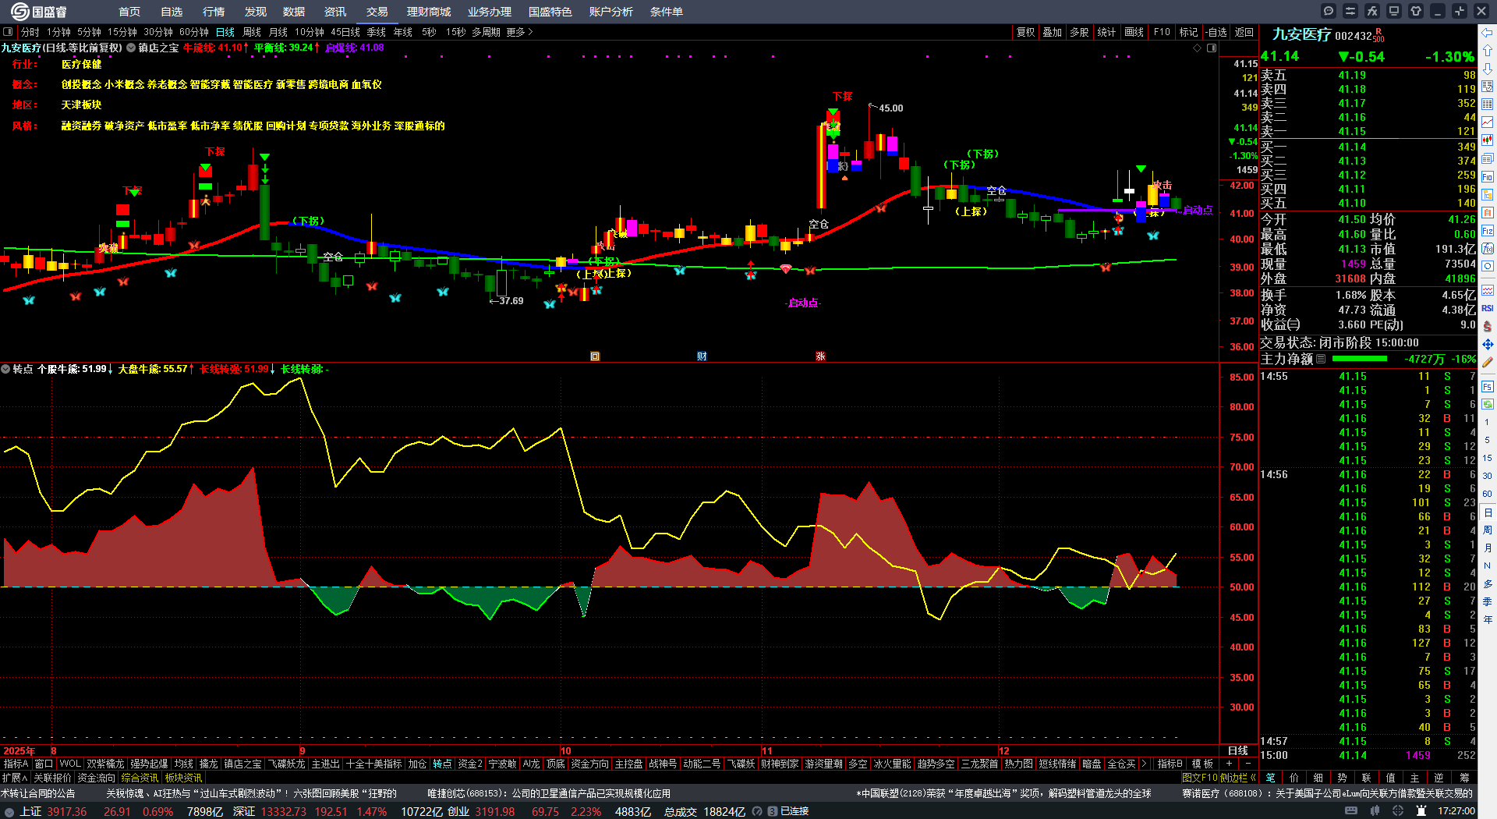Click the screen display icon in title bar

[x=1394, y=11]
